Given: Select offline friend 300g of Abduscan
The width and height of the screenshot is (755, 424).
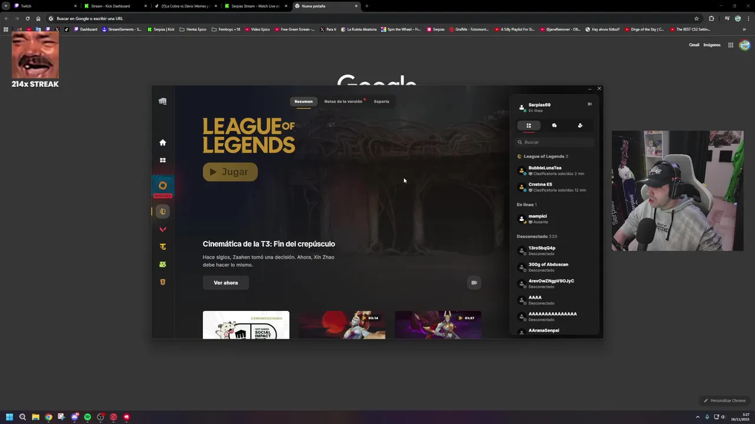Looking at the screenshot, I should pos(554,267).
